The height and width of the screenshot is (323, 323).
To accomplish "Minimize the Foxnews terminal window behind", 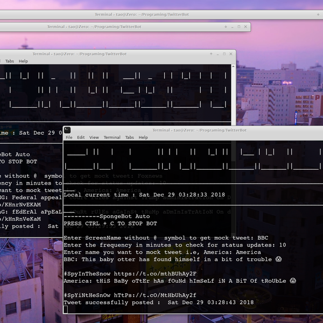I will [x=217, y=54].
